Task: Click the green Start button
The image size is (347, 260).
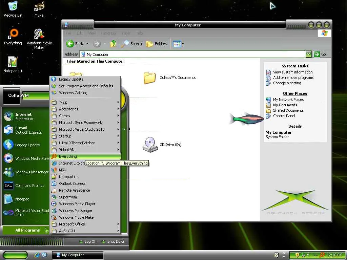Action: click(x=15, y=255)
